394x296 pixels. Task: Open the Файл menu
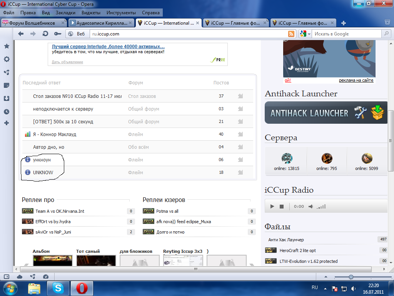tap(8, 13)
